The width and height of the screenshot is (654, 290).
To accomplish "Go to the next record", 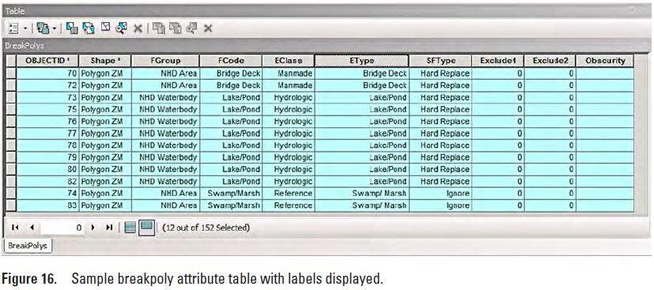I will pyautogui.click(x=93, y=228).
